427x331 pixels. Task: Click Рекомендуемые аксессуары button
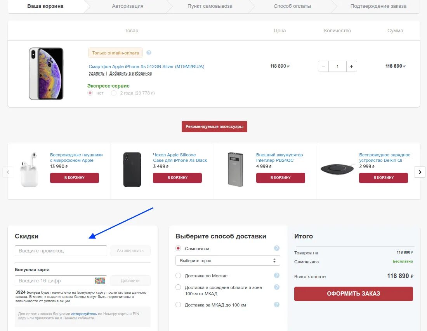click(x=214, y=127)
